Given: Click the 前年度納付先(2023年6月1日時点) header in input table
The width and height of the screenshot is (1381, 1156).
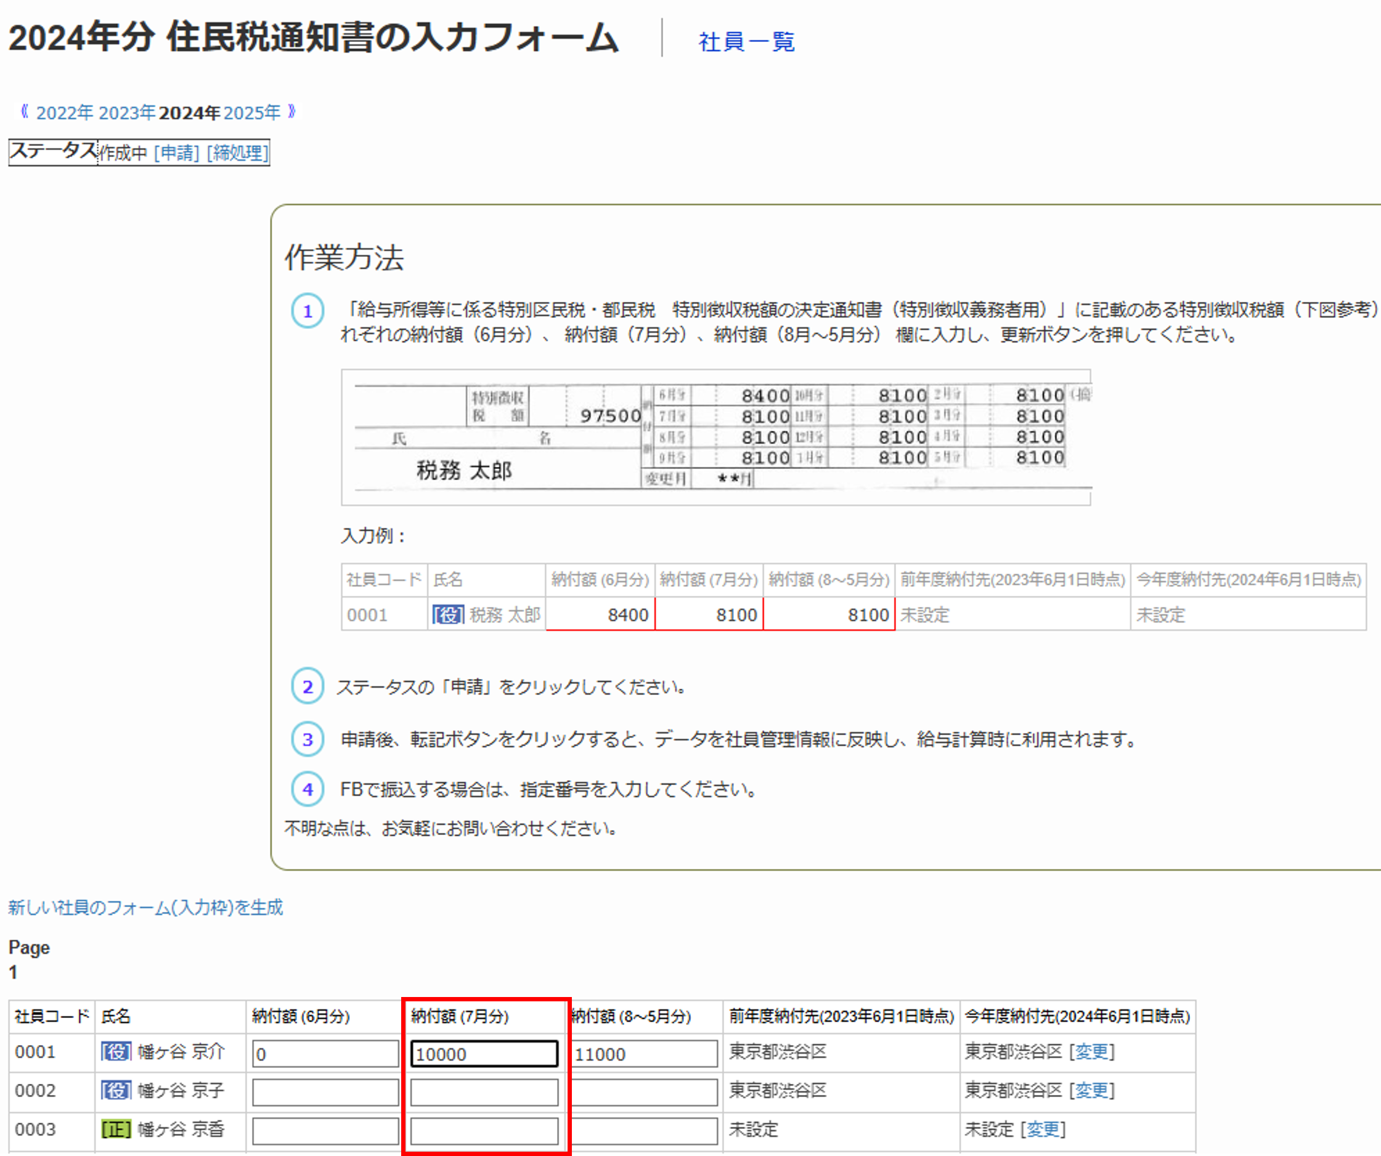Looking at the screenshot, I should coord(841,1017).
